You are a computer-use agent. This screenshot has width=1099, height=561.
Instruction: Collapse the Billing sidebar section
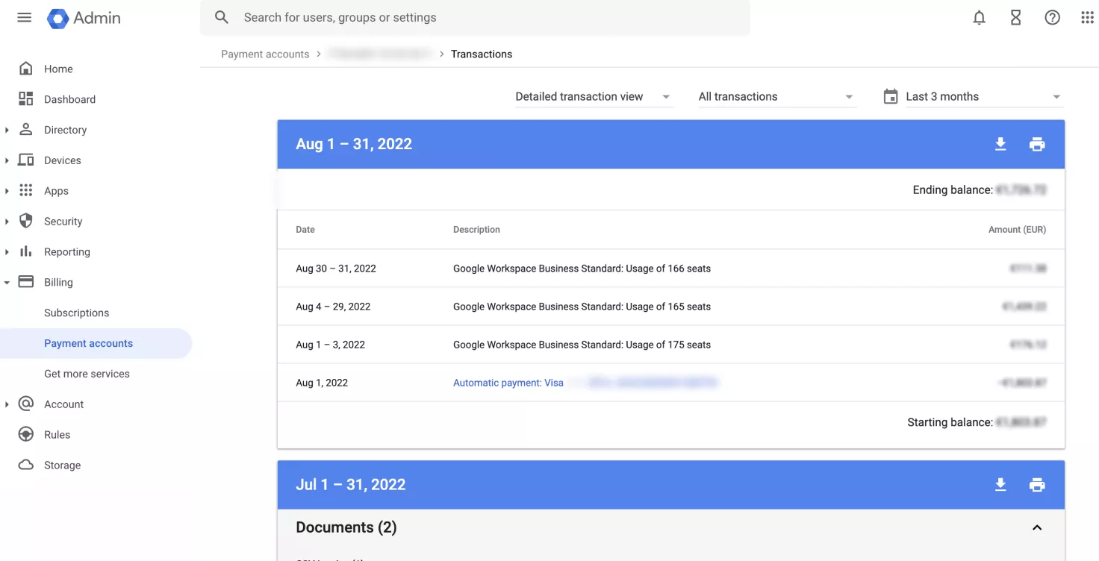[7, 283]
